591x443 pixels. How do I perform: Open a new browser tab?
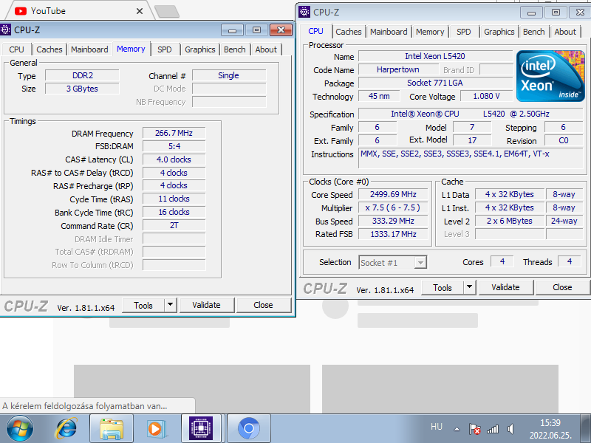pos(167,11)
